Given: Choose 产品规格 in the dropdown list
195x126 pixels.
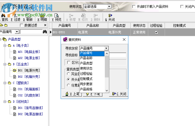Looking at the screenshot, I should 92,89.
